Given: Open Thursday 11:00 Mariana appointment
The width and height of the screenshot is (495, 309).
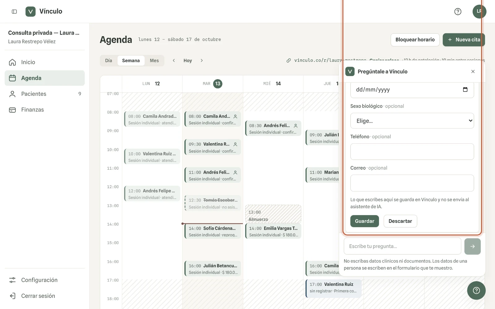Looking at the screenshot, I should (x=323, y=175).
